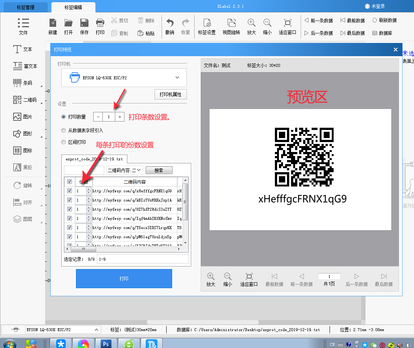The image size is (414, 348).
Task: Click the table's horizontal scrollbar thumb
Action: point(83,249)
